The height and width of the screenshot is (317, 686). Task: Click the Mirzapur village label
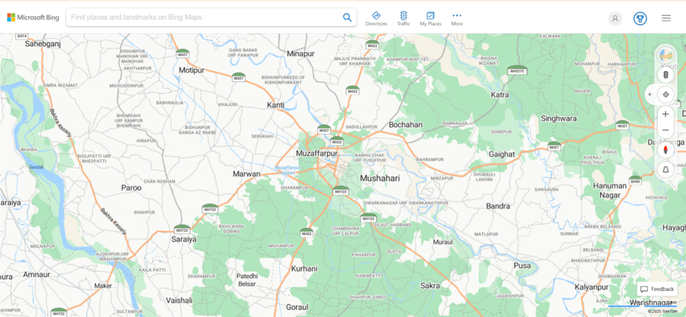[x=441, y=178]
